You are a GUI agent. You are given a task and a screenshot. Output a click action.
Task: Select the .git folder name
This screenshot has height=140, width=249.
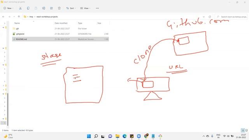tap(17, 28)
